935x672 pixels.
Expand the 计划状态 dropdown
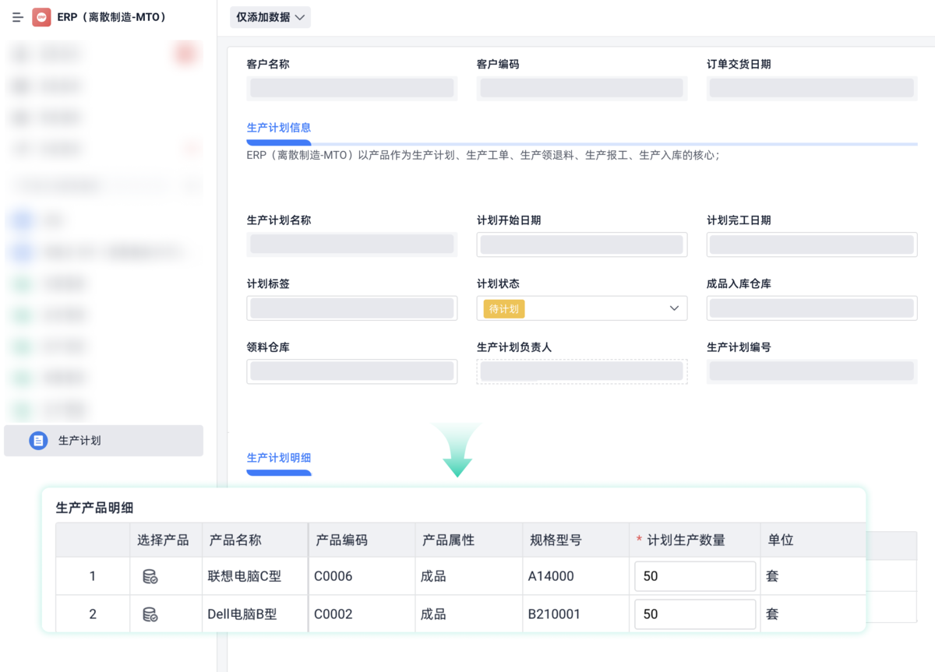pyautogui.click(x=581, y=308)
